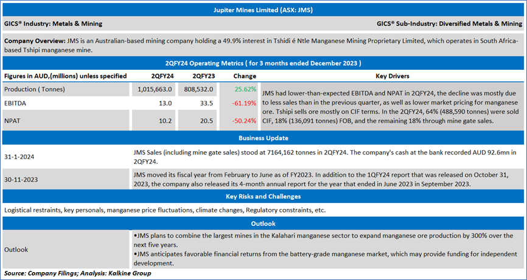Click the '13.0' EBITDA cell

click(166, 104)
